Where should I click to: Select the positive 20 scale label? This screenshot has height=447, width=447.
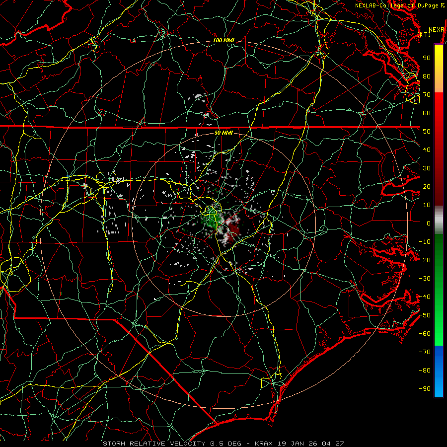pos(427,187)
